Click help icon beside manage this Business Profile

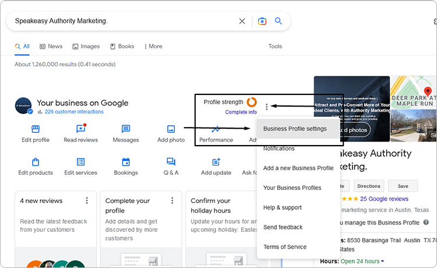426,223
